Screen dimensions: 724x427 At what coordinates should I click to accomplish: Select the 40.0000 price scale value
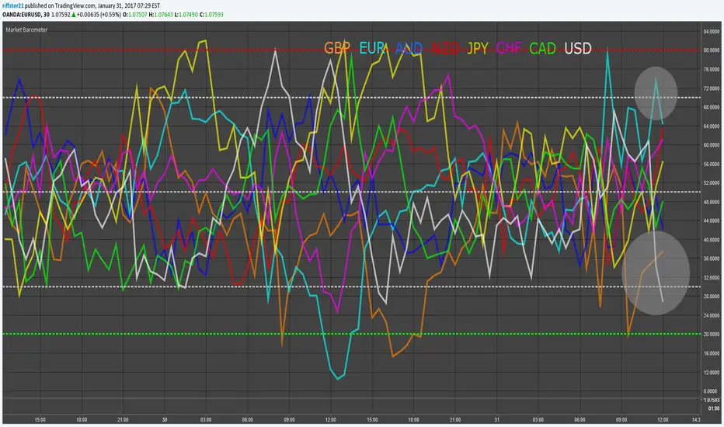[x=711, y=240]
